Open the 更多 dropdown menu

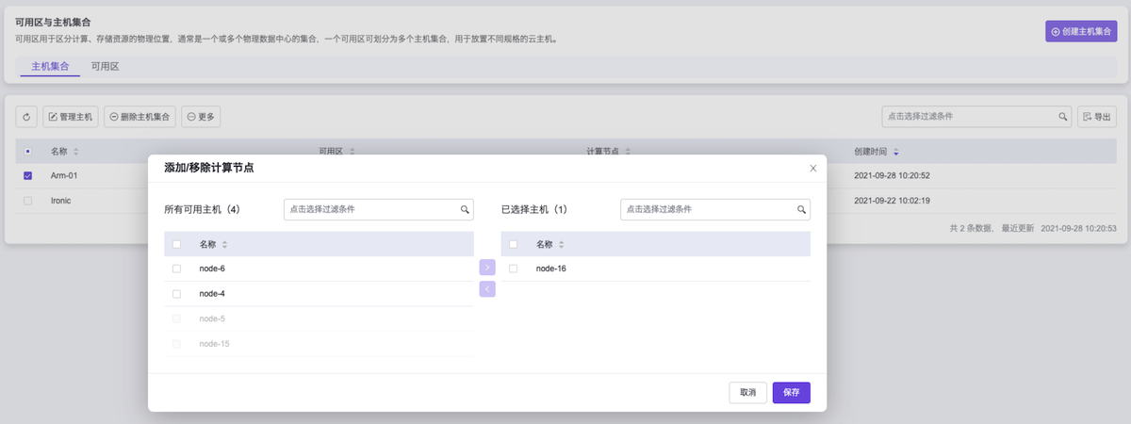[x=201, y=117]
